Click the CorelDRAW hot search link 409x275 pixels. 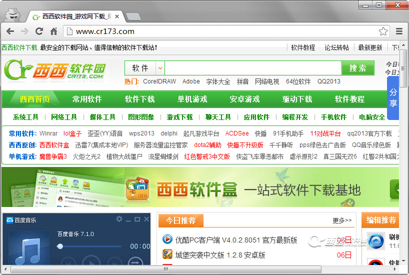(x=159, y=81)
